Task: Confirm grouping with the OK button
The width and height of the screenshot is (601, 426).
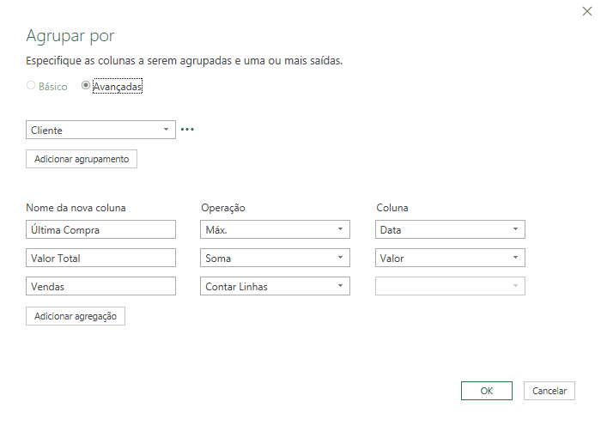Action: pyautogui.click(x=487, y=391)
